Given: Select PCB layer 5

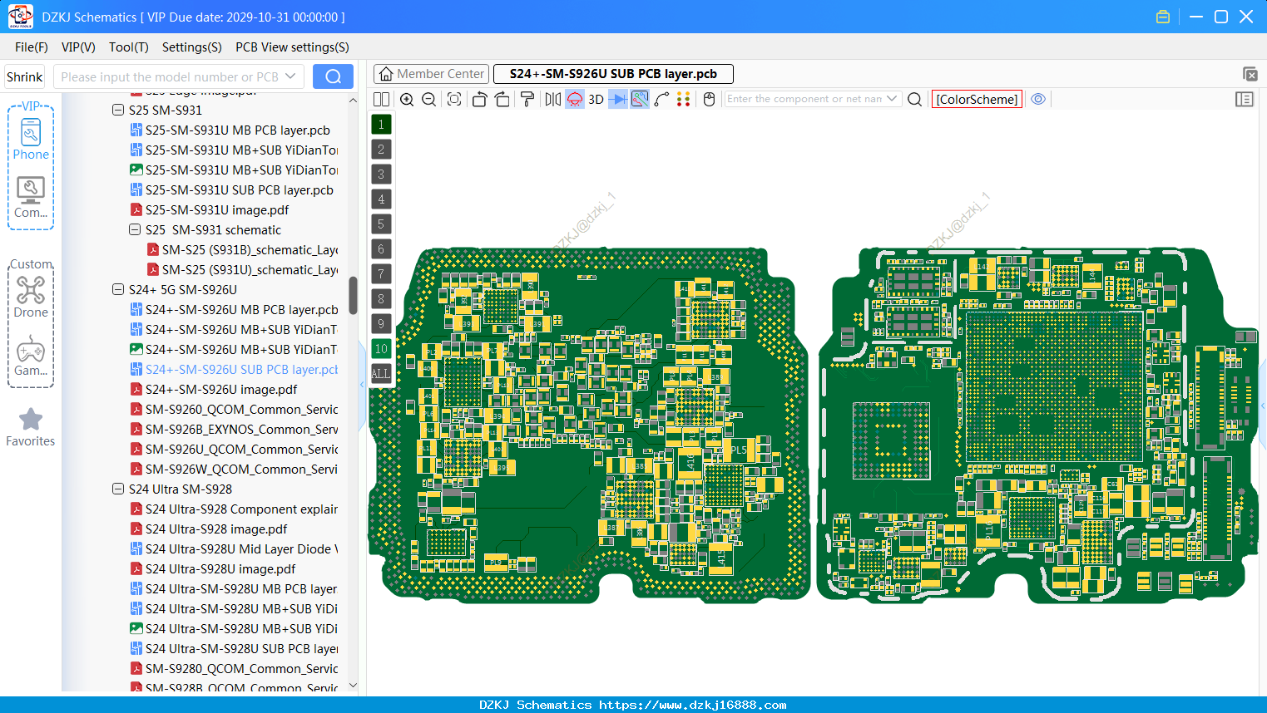Looking at the screenshot, I should pyautogui.click(x=381, y=224).
